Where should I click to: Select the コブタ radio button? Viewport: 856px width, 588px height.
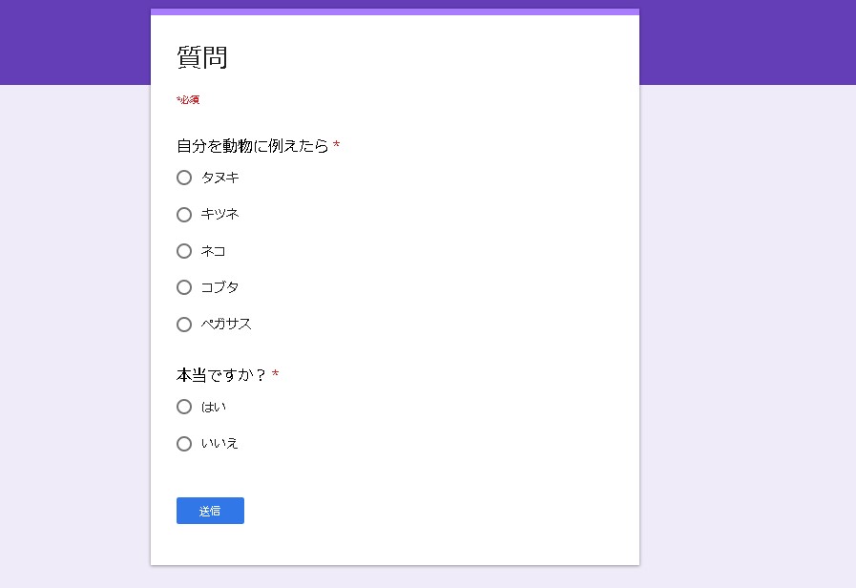tap(184, 287)
